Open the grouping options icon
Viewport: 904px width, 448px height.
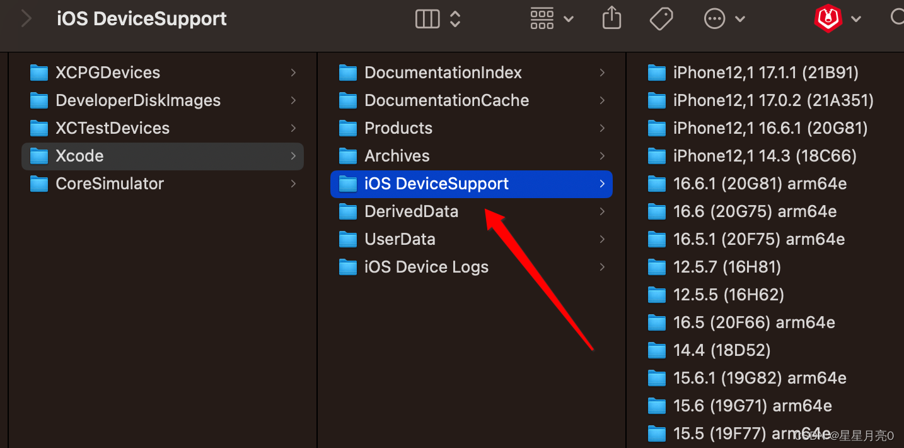542,19
